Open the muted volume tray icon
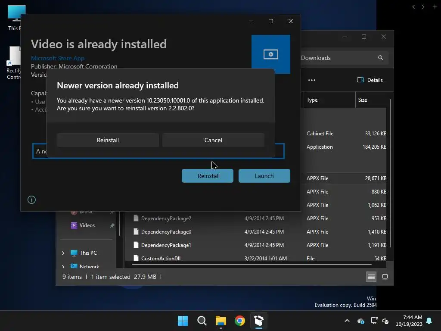441x331 pixels. (x=385, y=321)
